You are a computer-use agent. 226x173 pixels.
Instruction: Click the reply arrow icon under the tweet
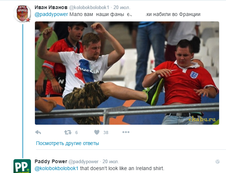coord(38,132)
